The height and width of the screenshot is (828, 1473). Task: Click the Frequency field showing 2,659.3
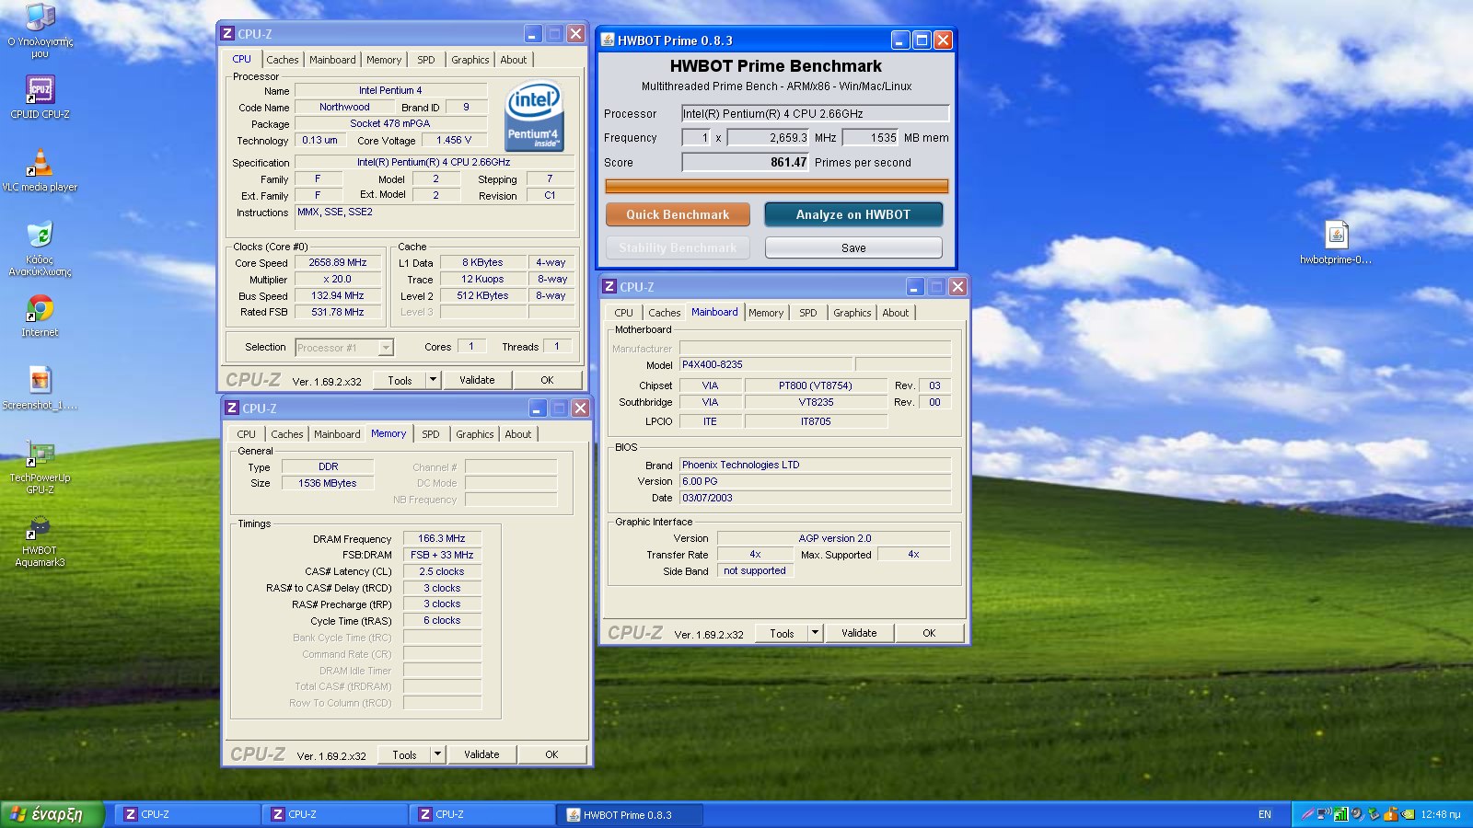point(768,137)
